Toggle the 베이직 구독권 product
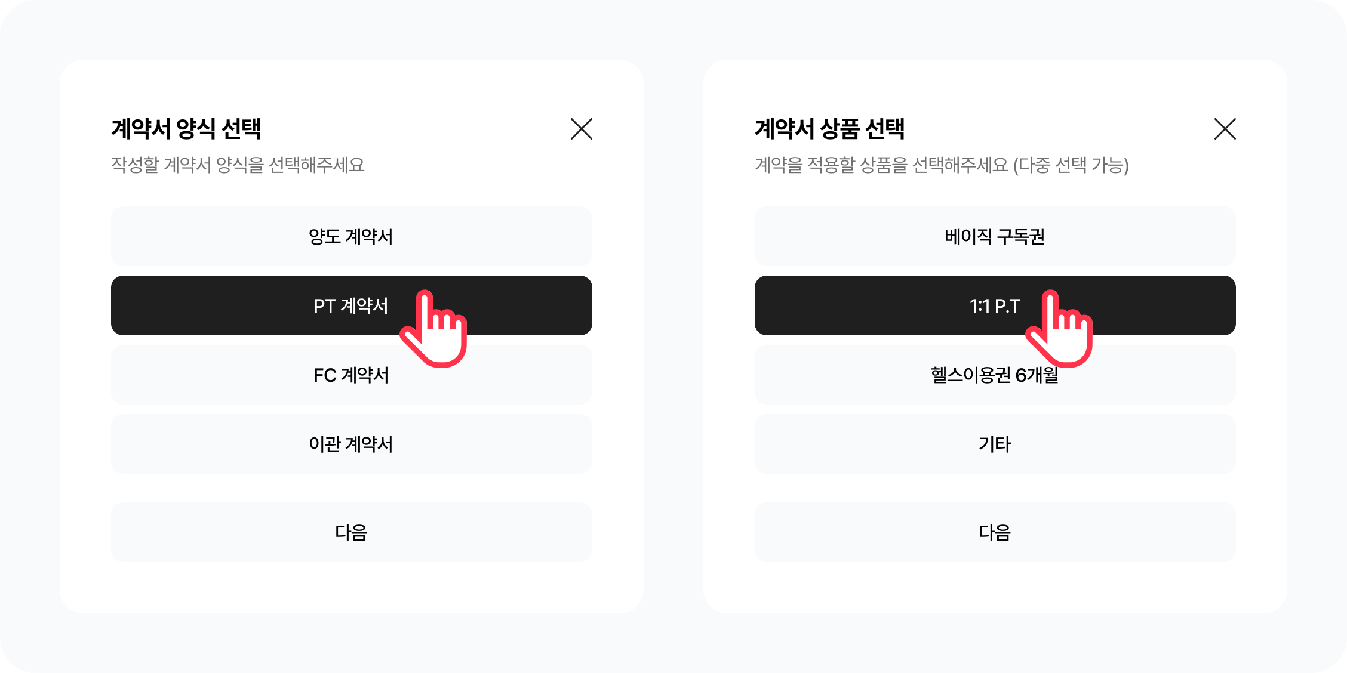The image size is (1347, 673). click(x=995, y=236)
